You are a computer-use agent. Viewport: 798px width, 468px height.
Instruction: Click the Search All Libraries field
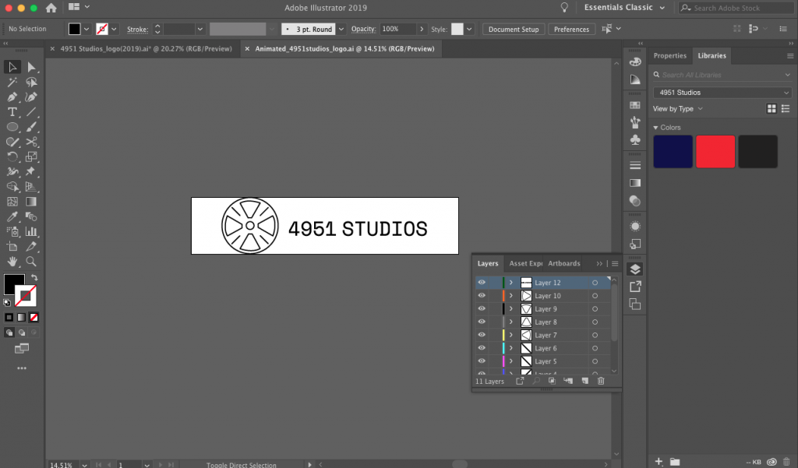pyautogui.click(x=722, y=75)
